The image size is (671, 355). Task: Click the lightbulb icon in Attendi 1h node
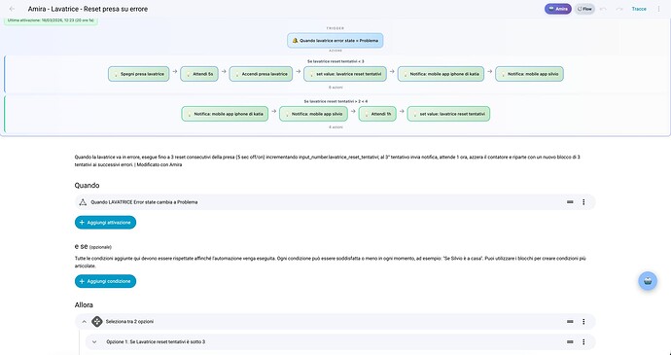(x=367, y=115)
